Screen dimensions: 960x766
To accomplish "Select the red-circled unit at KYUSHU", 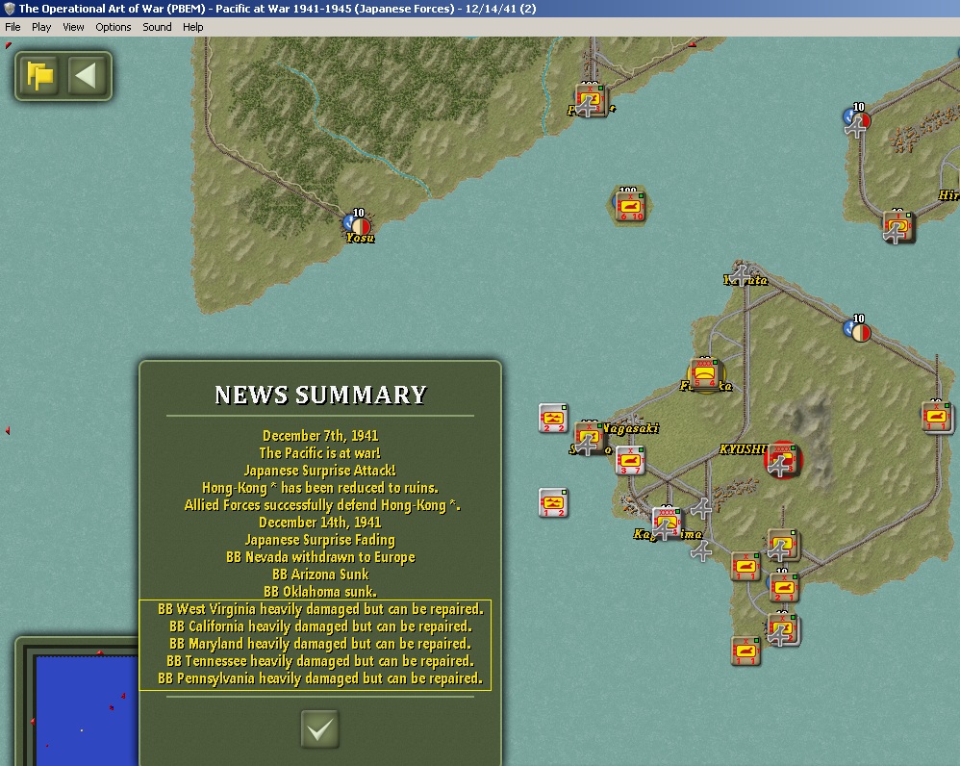I will coord(782,460).
